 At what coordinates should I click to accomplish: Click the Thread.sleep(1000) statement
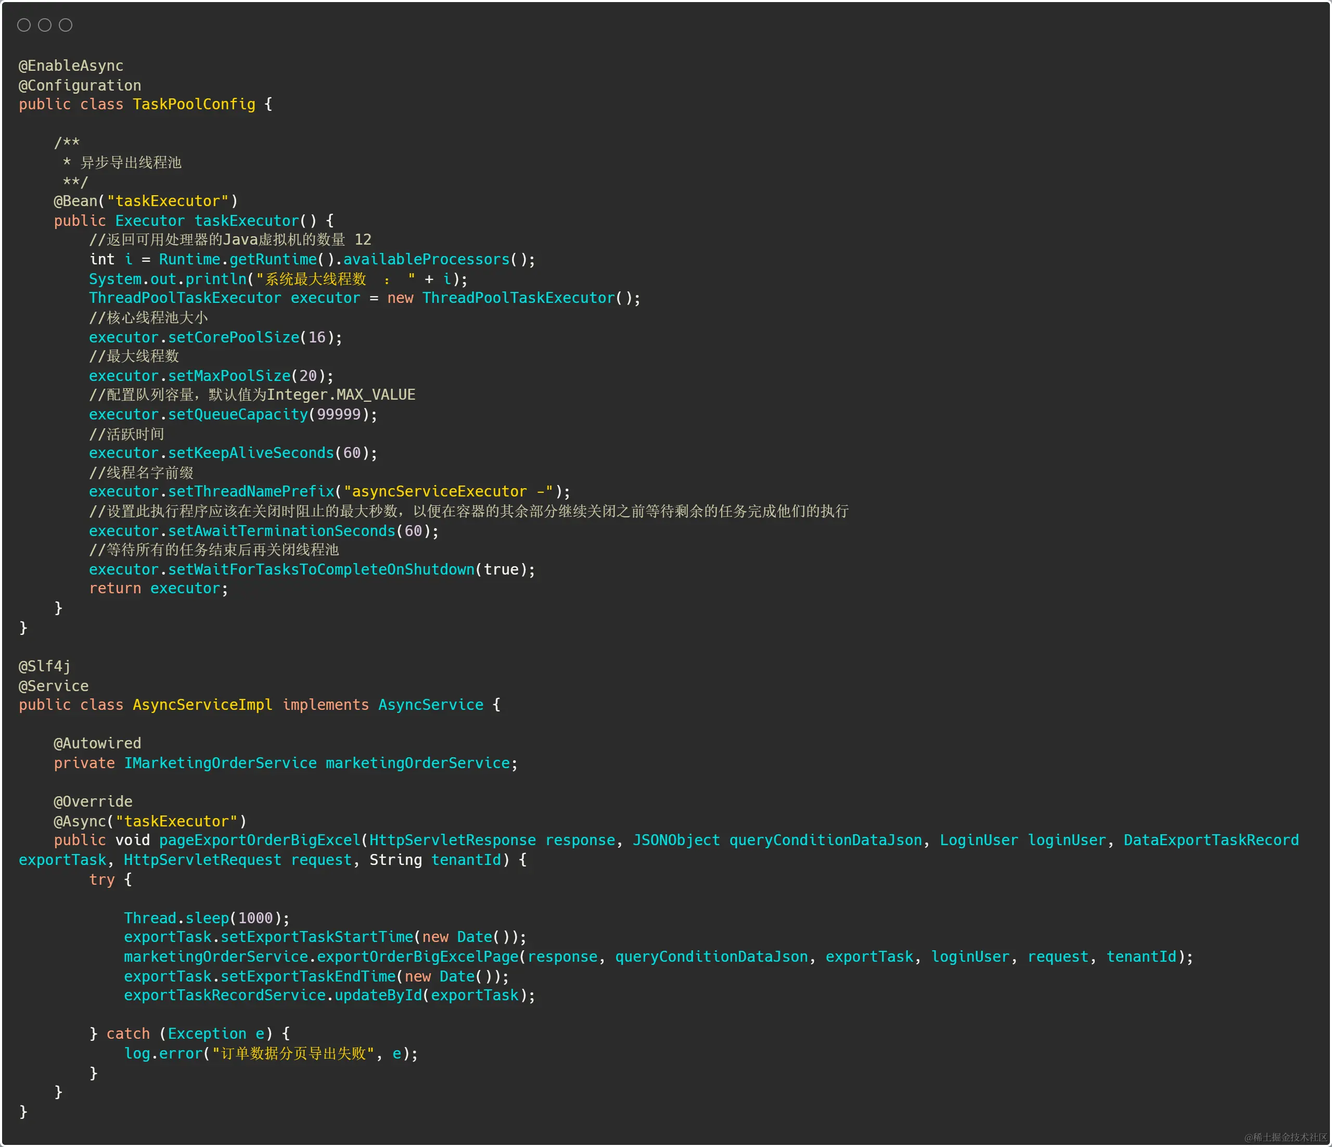pos(207,917)
